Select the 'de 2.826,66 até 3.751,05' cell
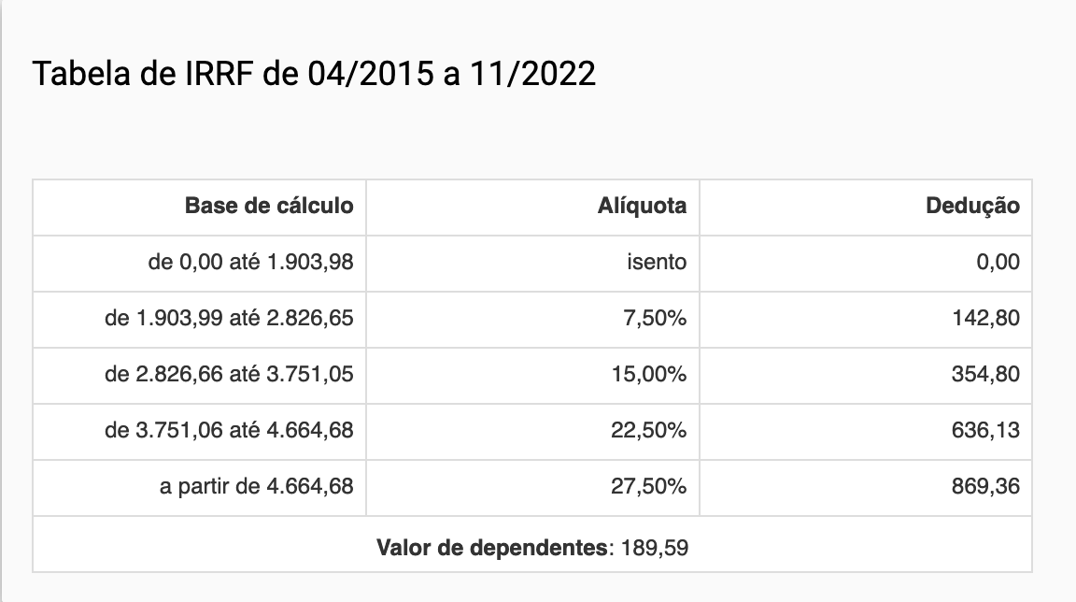 click(229, 374)
